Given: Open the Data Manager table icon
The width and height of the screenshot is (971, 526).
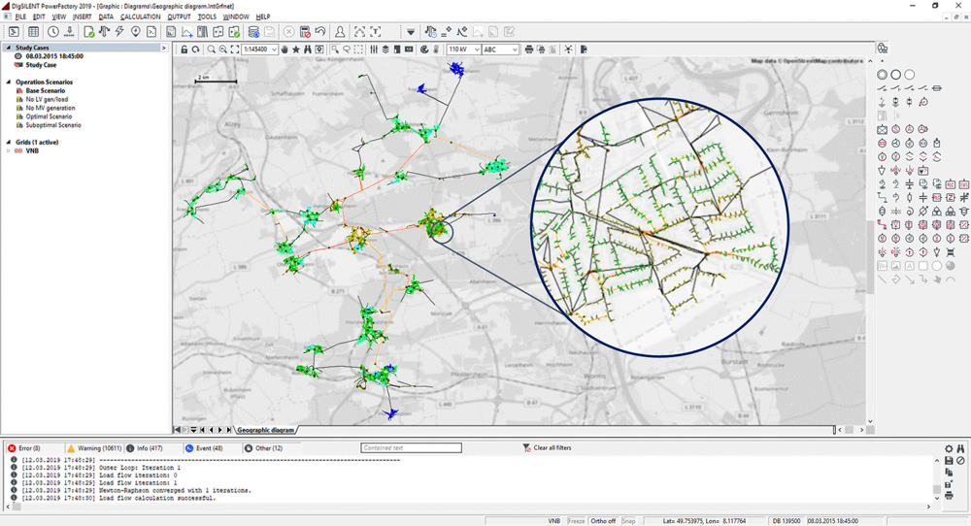Looking at the screenshot, I should [33, 32].
